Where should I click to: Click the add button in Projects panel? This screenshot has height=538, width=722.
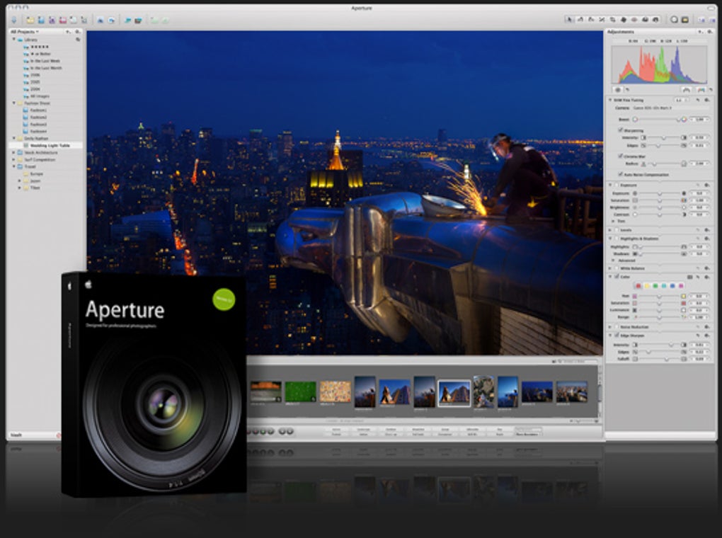68,31
